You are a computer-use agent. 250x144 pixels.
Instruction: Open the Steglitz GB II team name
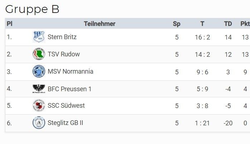pos(66,123)
